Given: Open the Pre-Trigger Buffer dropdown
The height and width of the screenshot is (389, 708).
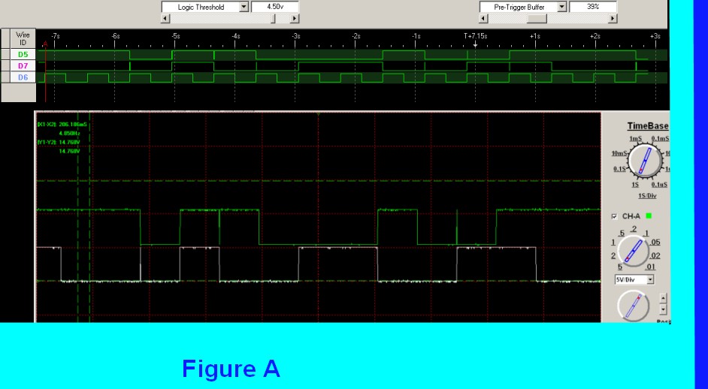Looking at the screenshot, I should (x=561, y=7).
